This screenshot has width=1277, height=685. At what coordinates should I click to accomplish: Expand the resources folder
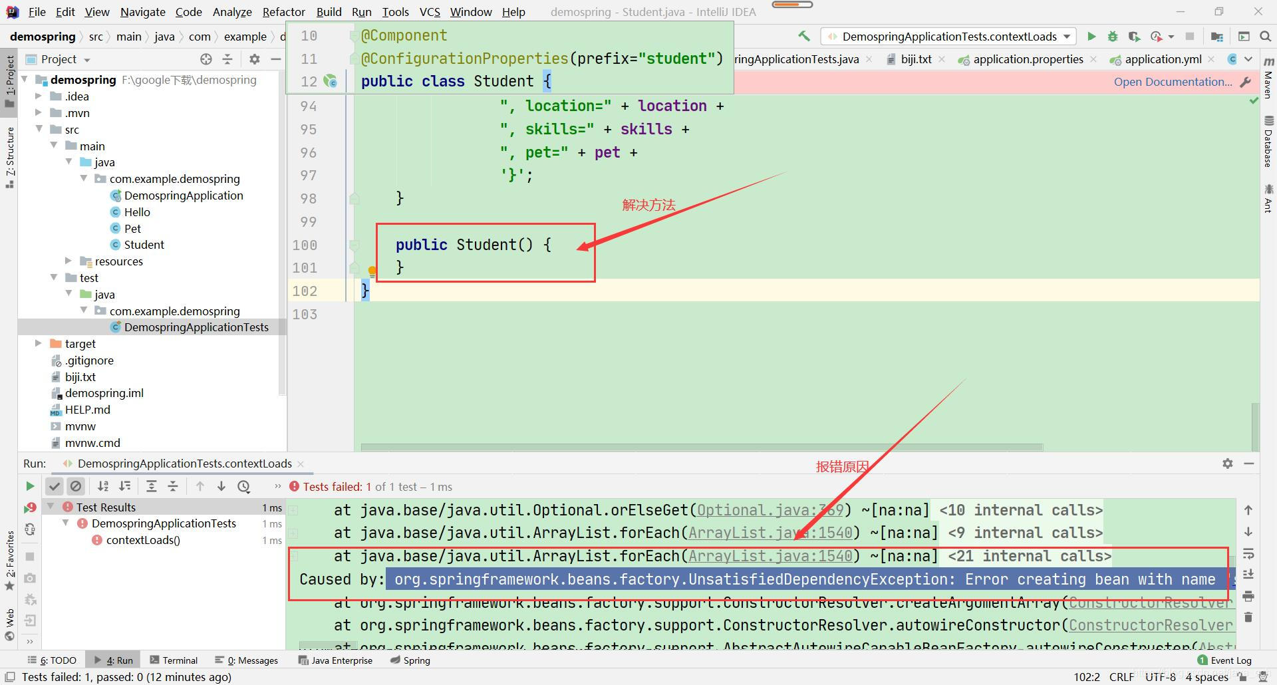[x=68, y=261]
